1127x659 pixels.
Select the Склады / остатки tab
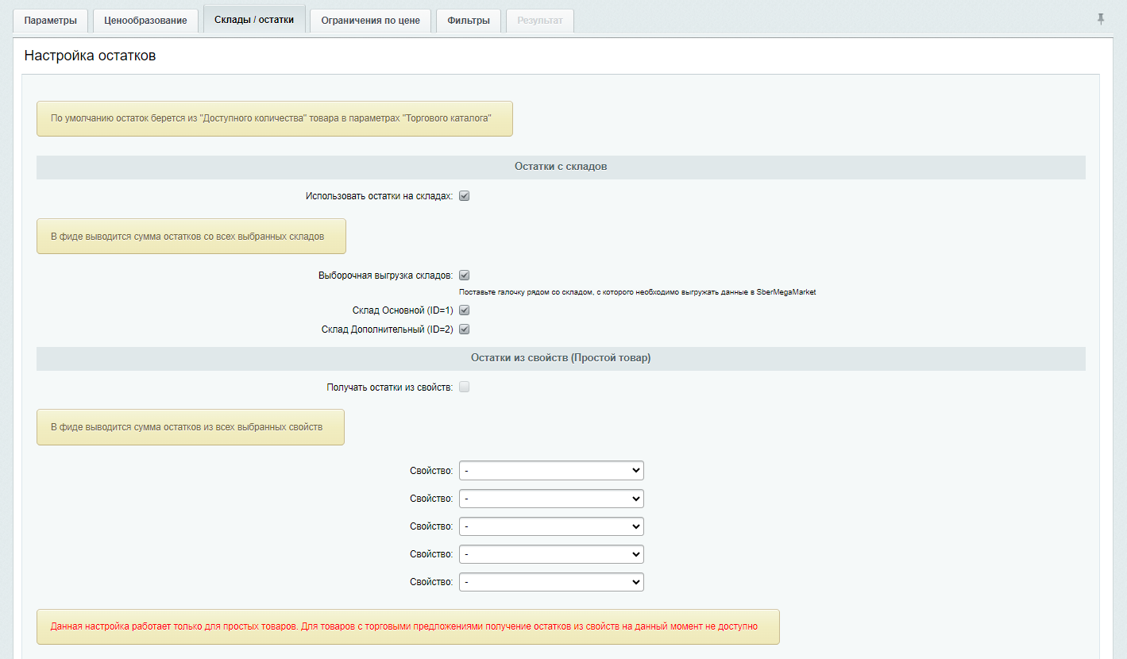pos(254,20)
